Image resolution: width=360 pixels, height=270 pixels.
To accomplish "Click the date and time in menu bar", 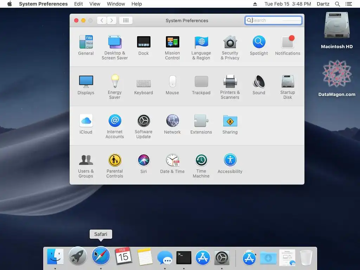I will 288,4.
